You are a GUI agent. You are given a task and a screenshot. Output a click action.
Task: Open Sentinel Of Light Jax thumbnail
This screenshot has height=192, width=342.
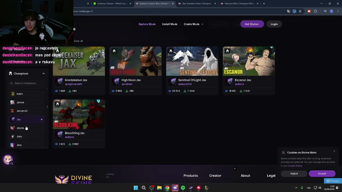[192, 61]
